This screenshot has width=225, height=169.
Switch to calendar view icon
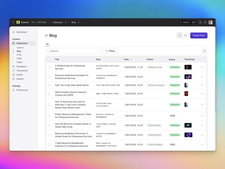(x=185, y=36)
